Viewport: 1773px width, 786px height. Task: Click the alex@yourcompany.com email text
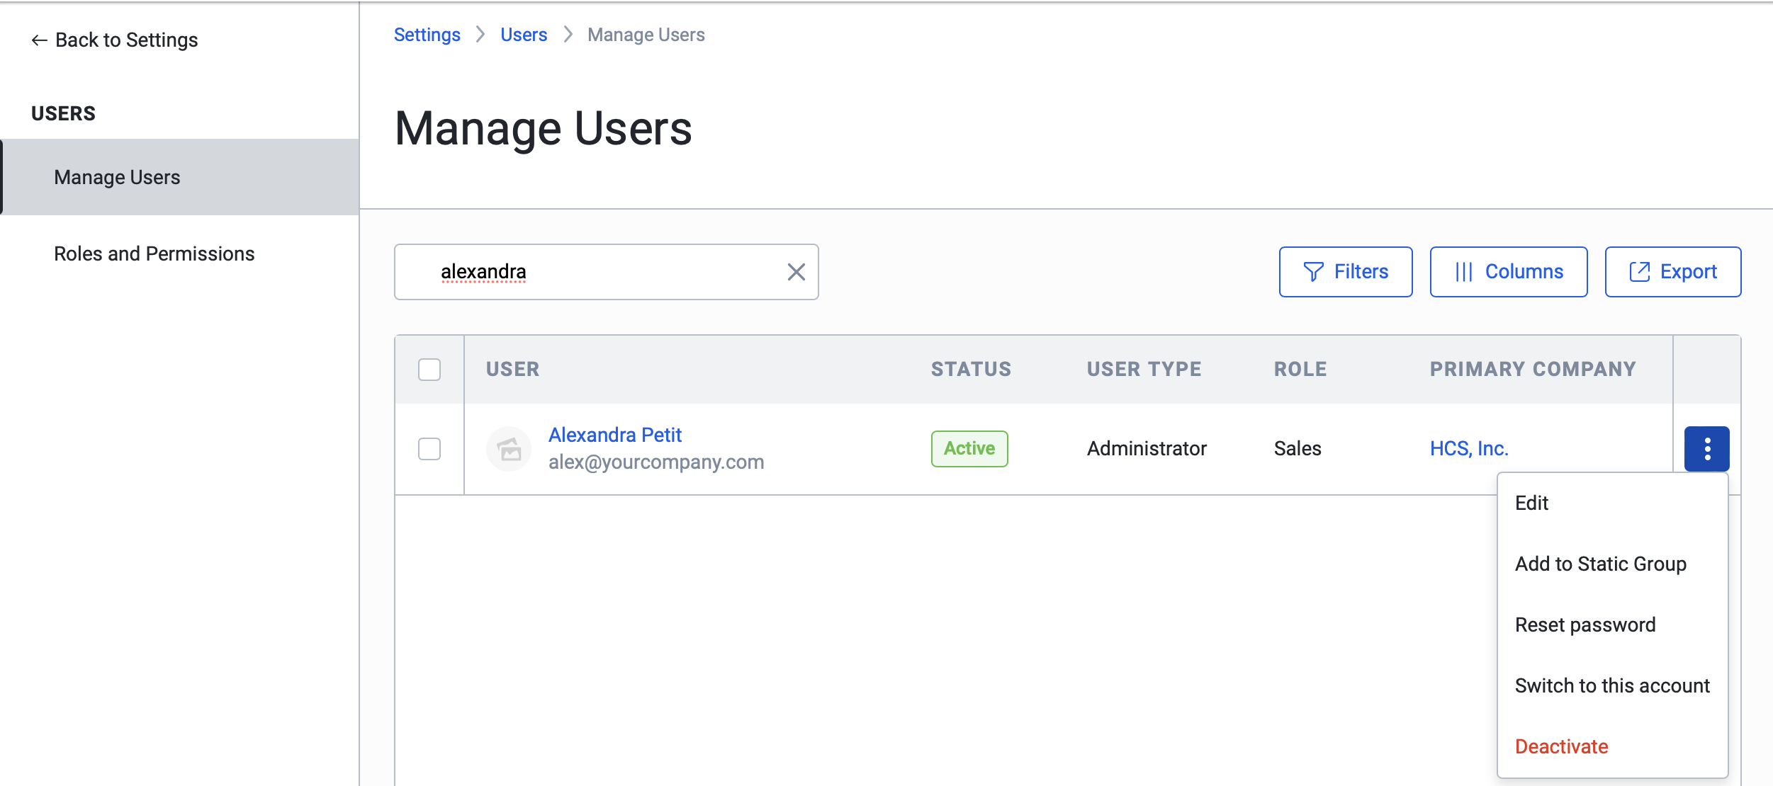click(656, 462)
